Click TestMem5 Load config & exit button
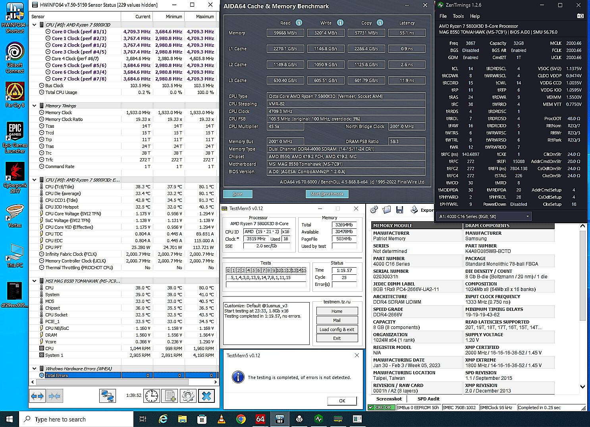This screenshot has width=590, height=427. 337,329
